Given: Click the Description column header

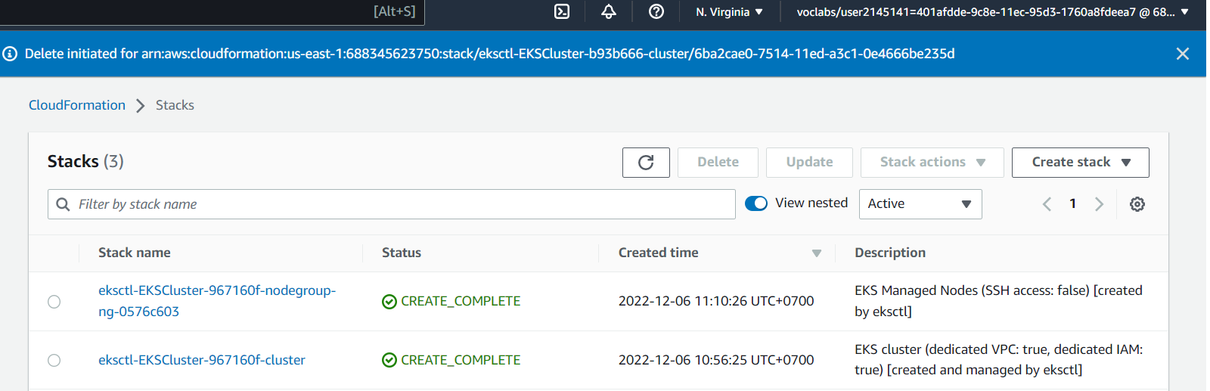Looking at the screenshot, I should click(890, 253).
